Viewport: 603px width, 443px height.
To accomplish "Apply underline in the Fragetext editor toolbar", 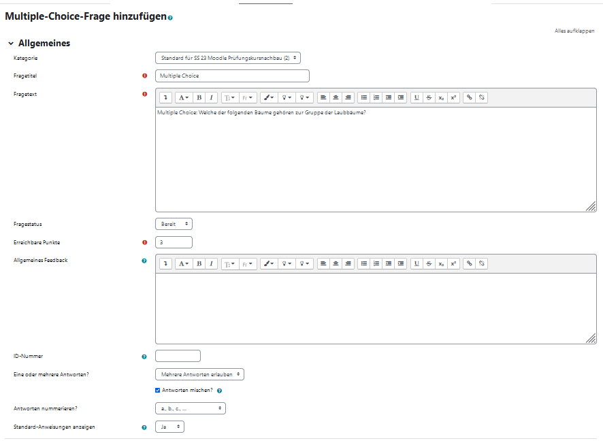I will 417,97.
